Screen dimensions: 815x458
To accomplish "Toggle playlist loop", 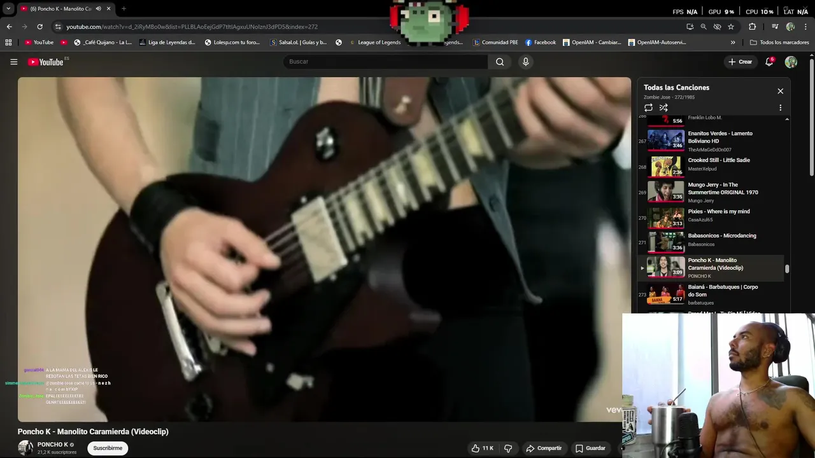I will click(x=648, y=108).
